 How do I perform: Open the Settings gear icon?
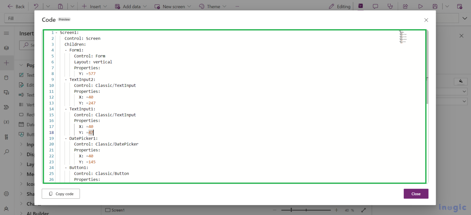click(x=6, y=194)
